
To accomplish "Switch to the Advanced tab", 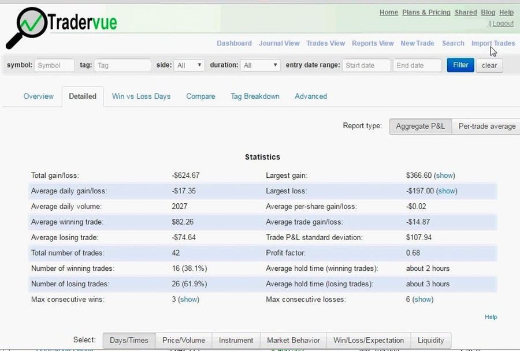I will [310, 96].
